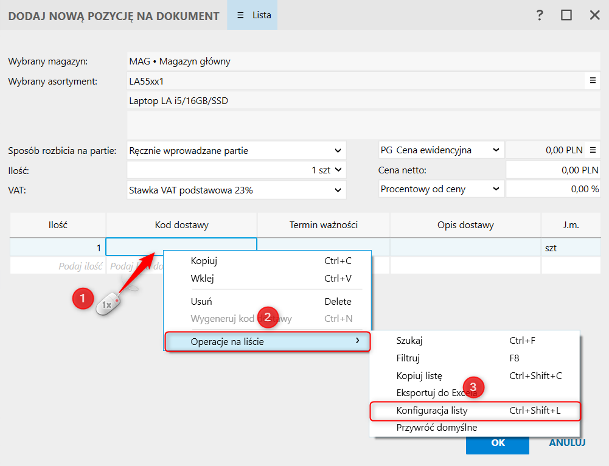Open the Lista menu in title bar
This screenshot has width=609, height=466.
coord(253,15)
